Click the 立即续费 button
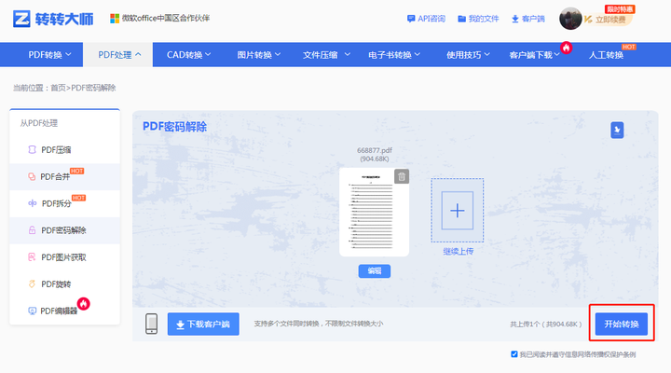Screen dimensions: 671x373 610,20
